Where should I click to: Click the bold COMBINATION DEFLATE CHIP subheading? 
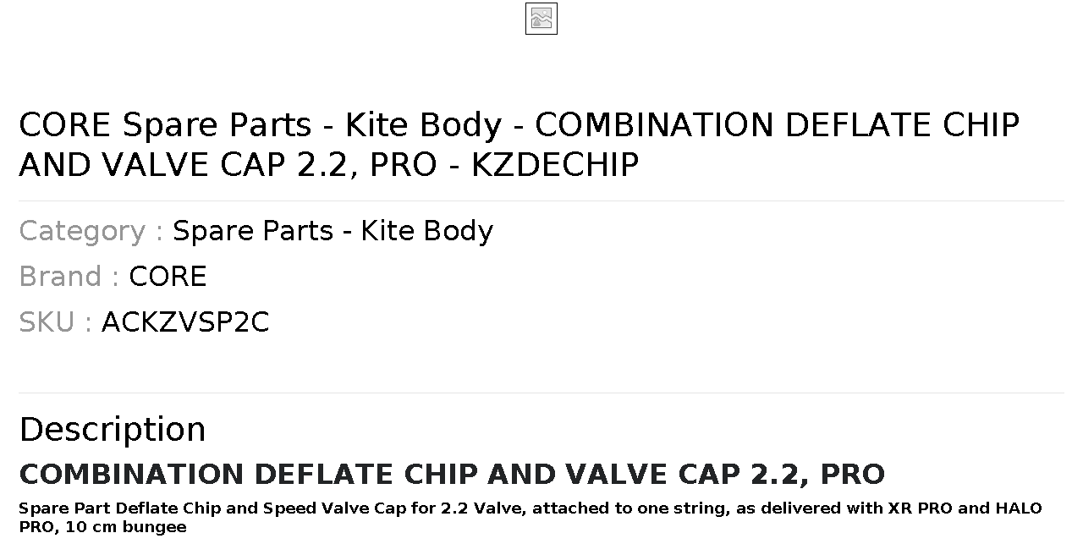(x=452, y=474)
